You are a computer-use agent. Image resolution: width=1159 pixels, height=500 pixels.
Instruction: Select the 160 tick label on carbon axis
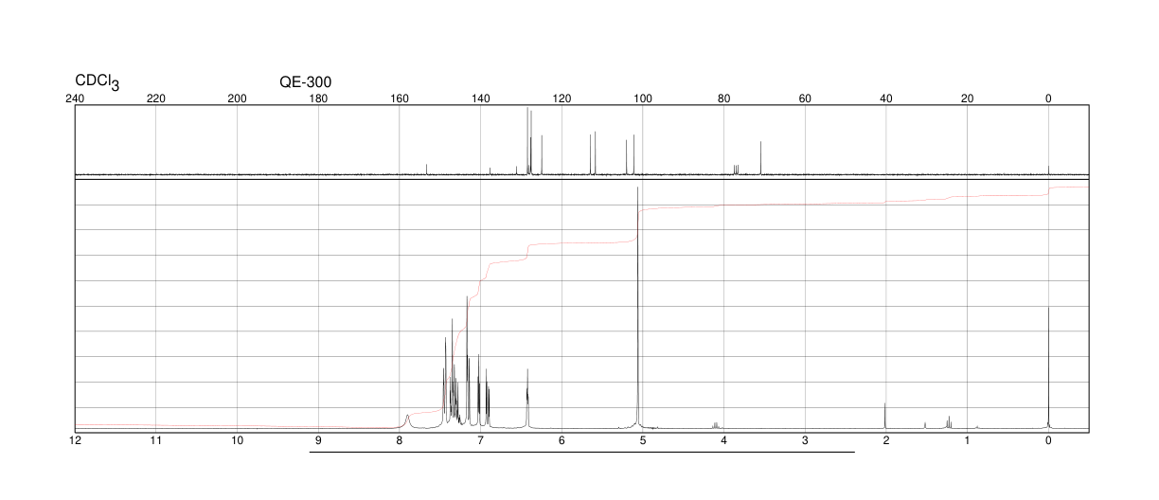tap(400, 98)
